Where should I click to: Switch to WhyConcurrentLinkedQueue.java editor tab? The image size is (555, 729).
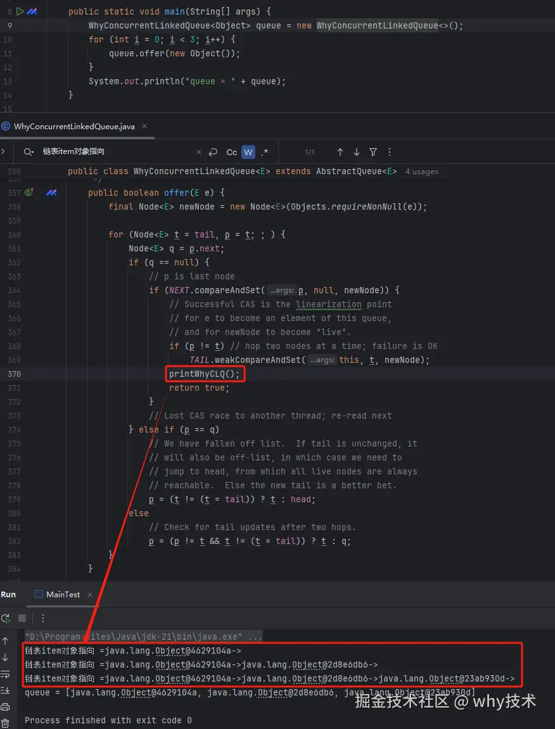pyautogui.click(x=74, y=127)
